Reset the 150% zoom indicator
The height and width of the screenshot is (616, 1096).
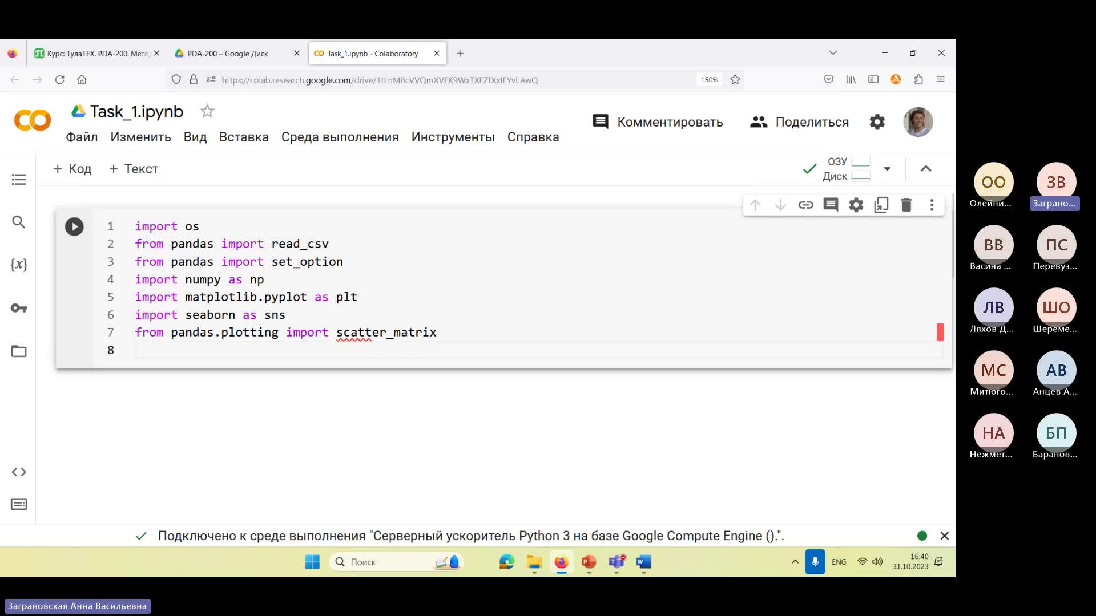(x=710, y=80)
